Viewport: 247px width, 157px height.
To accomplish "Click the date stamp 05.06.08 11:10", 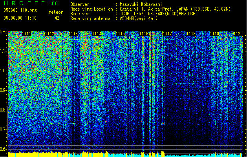I will (x=20, y=18).
